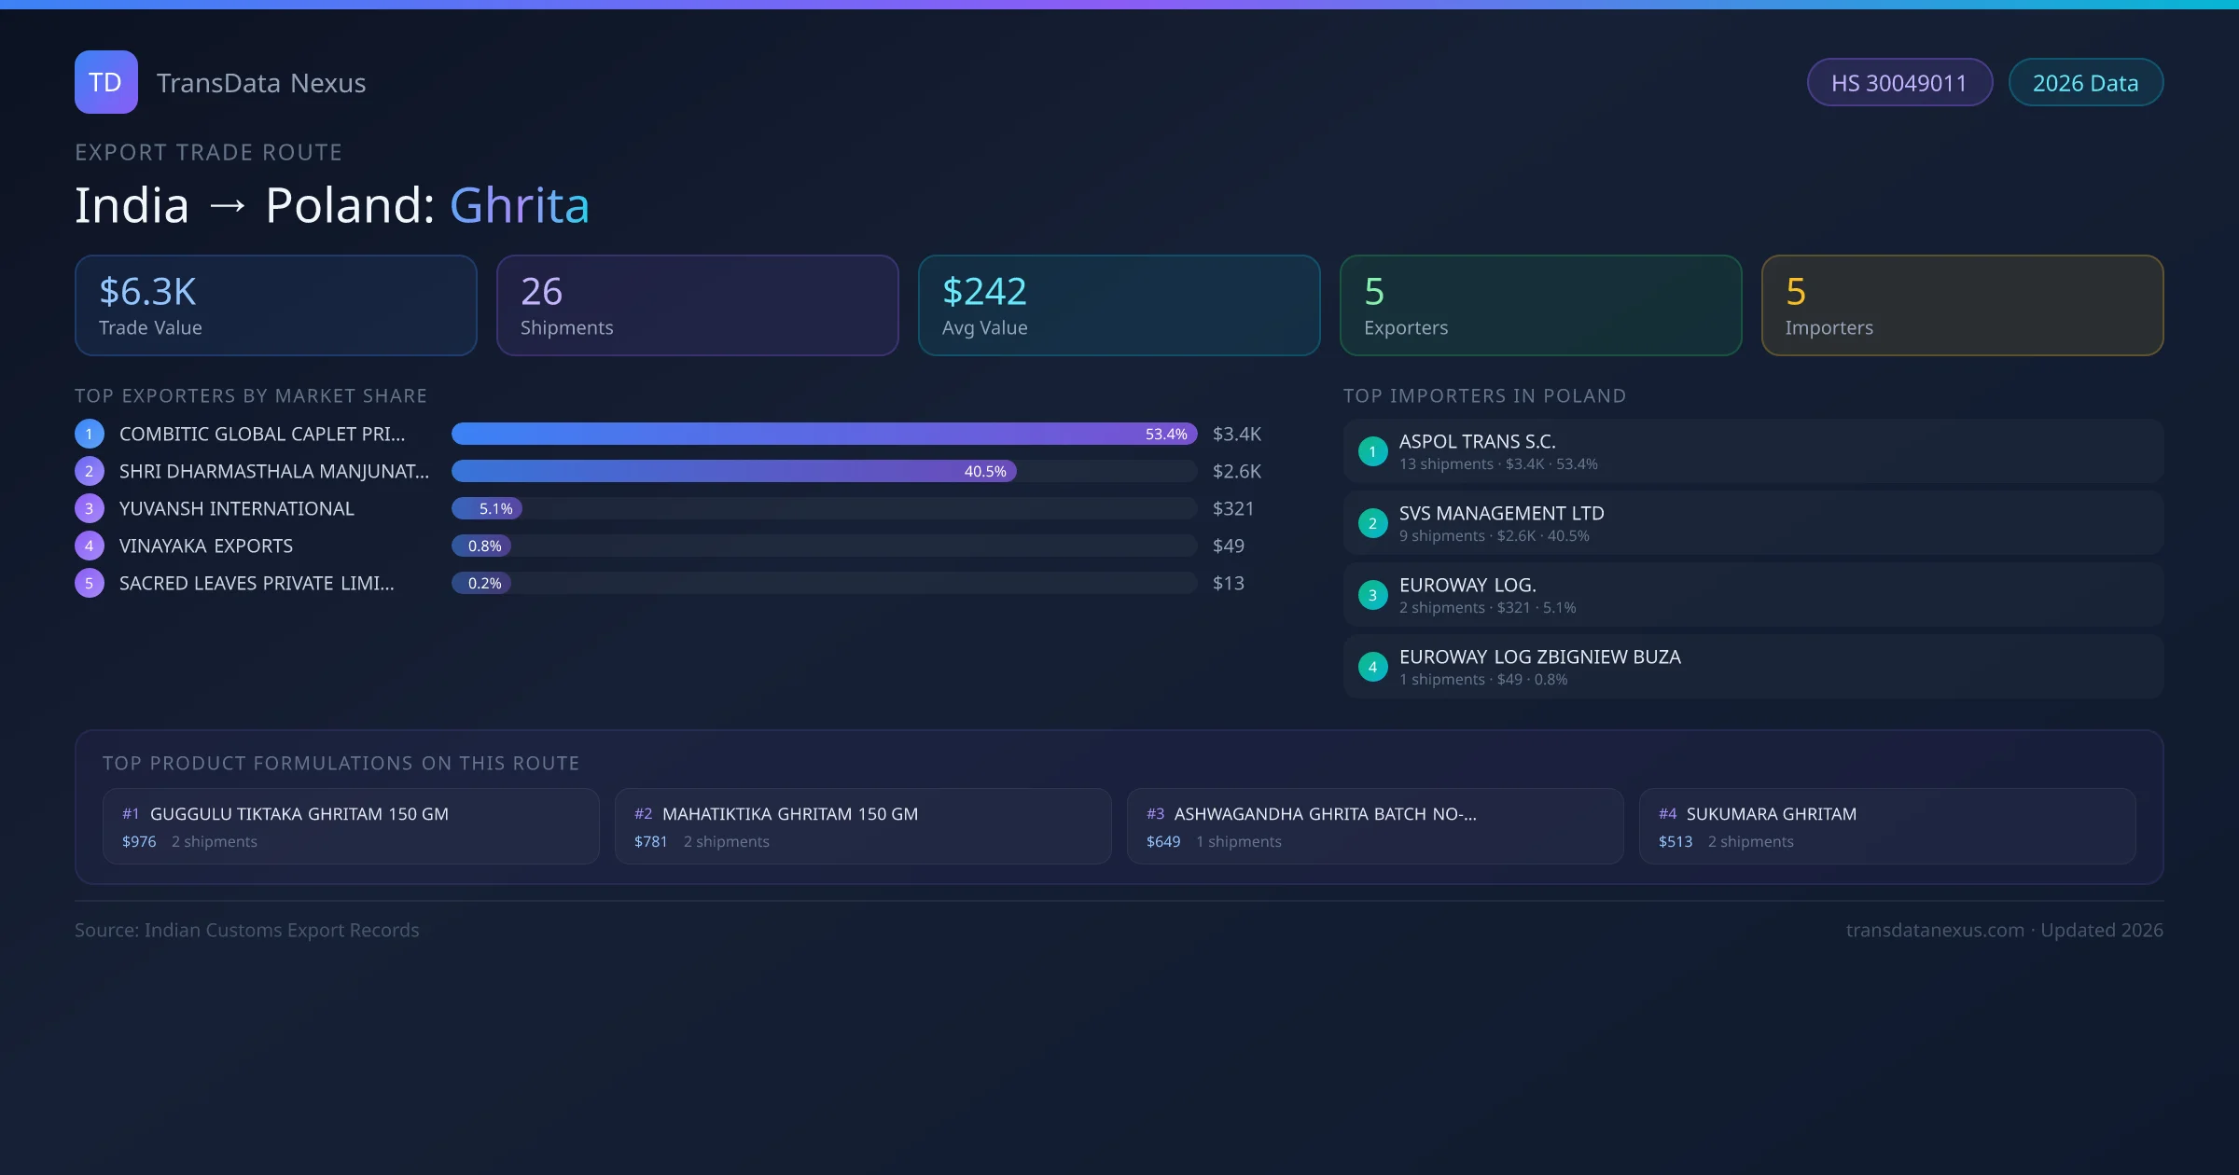Click rank 3 badge beside YUVANSH INTERNATIONAL

click(x=90, y=508)
